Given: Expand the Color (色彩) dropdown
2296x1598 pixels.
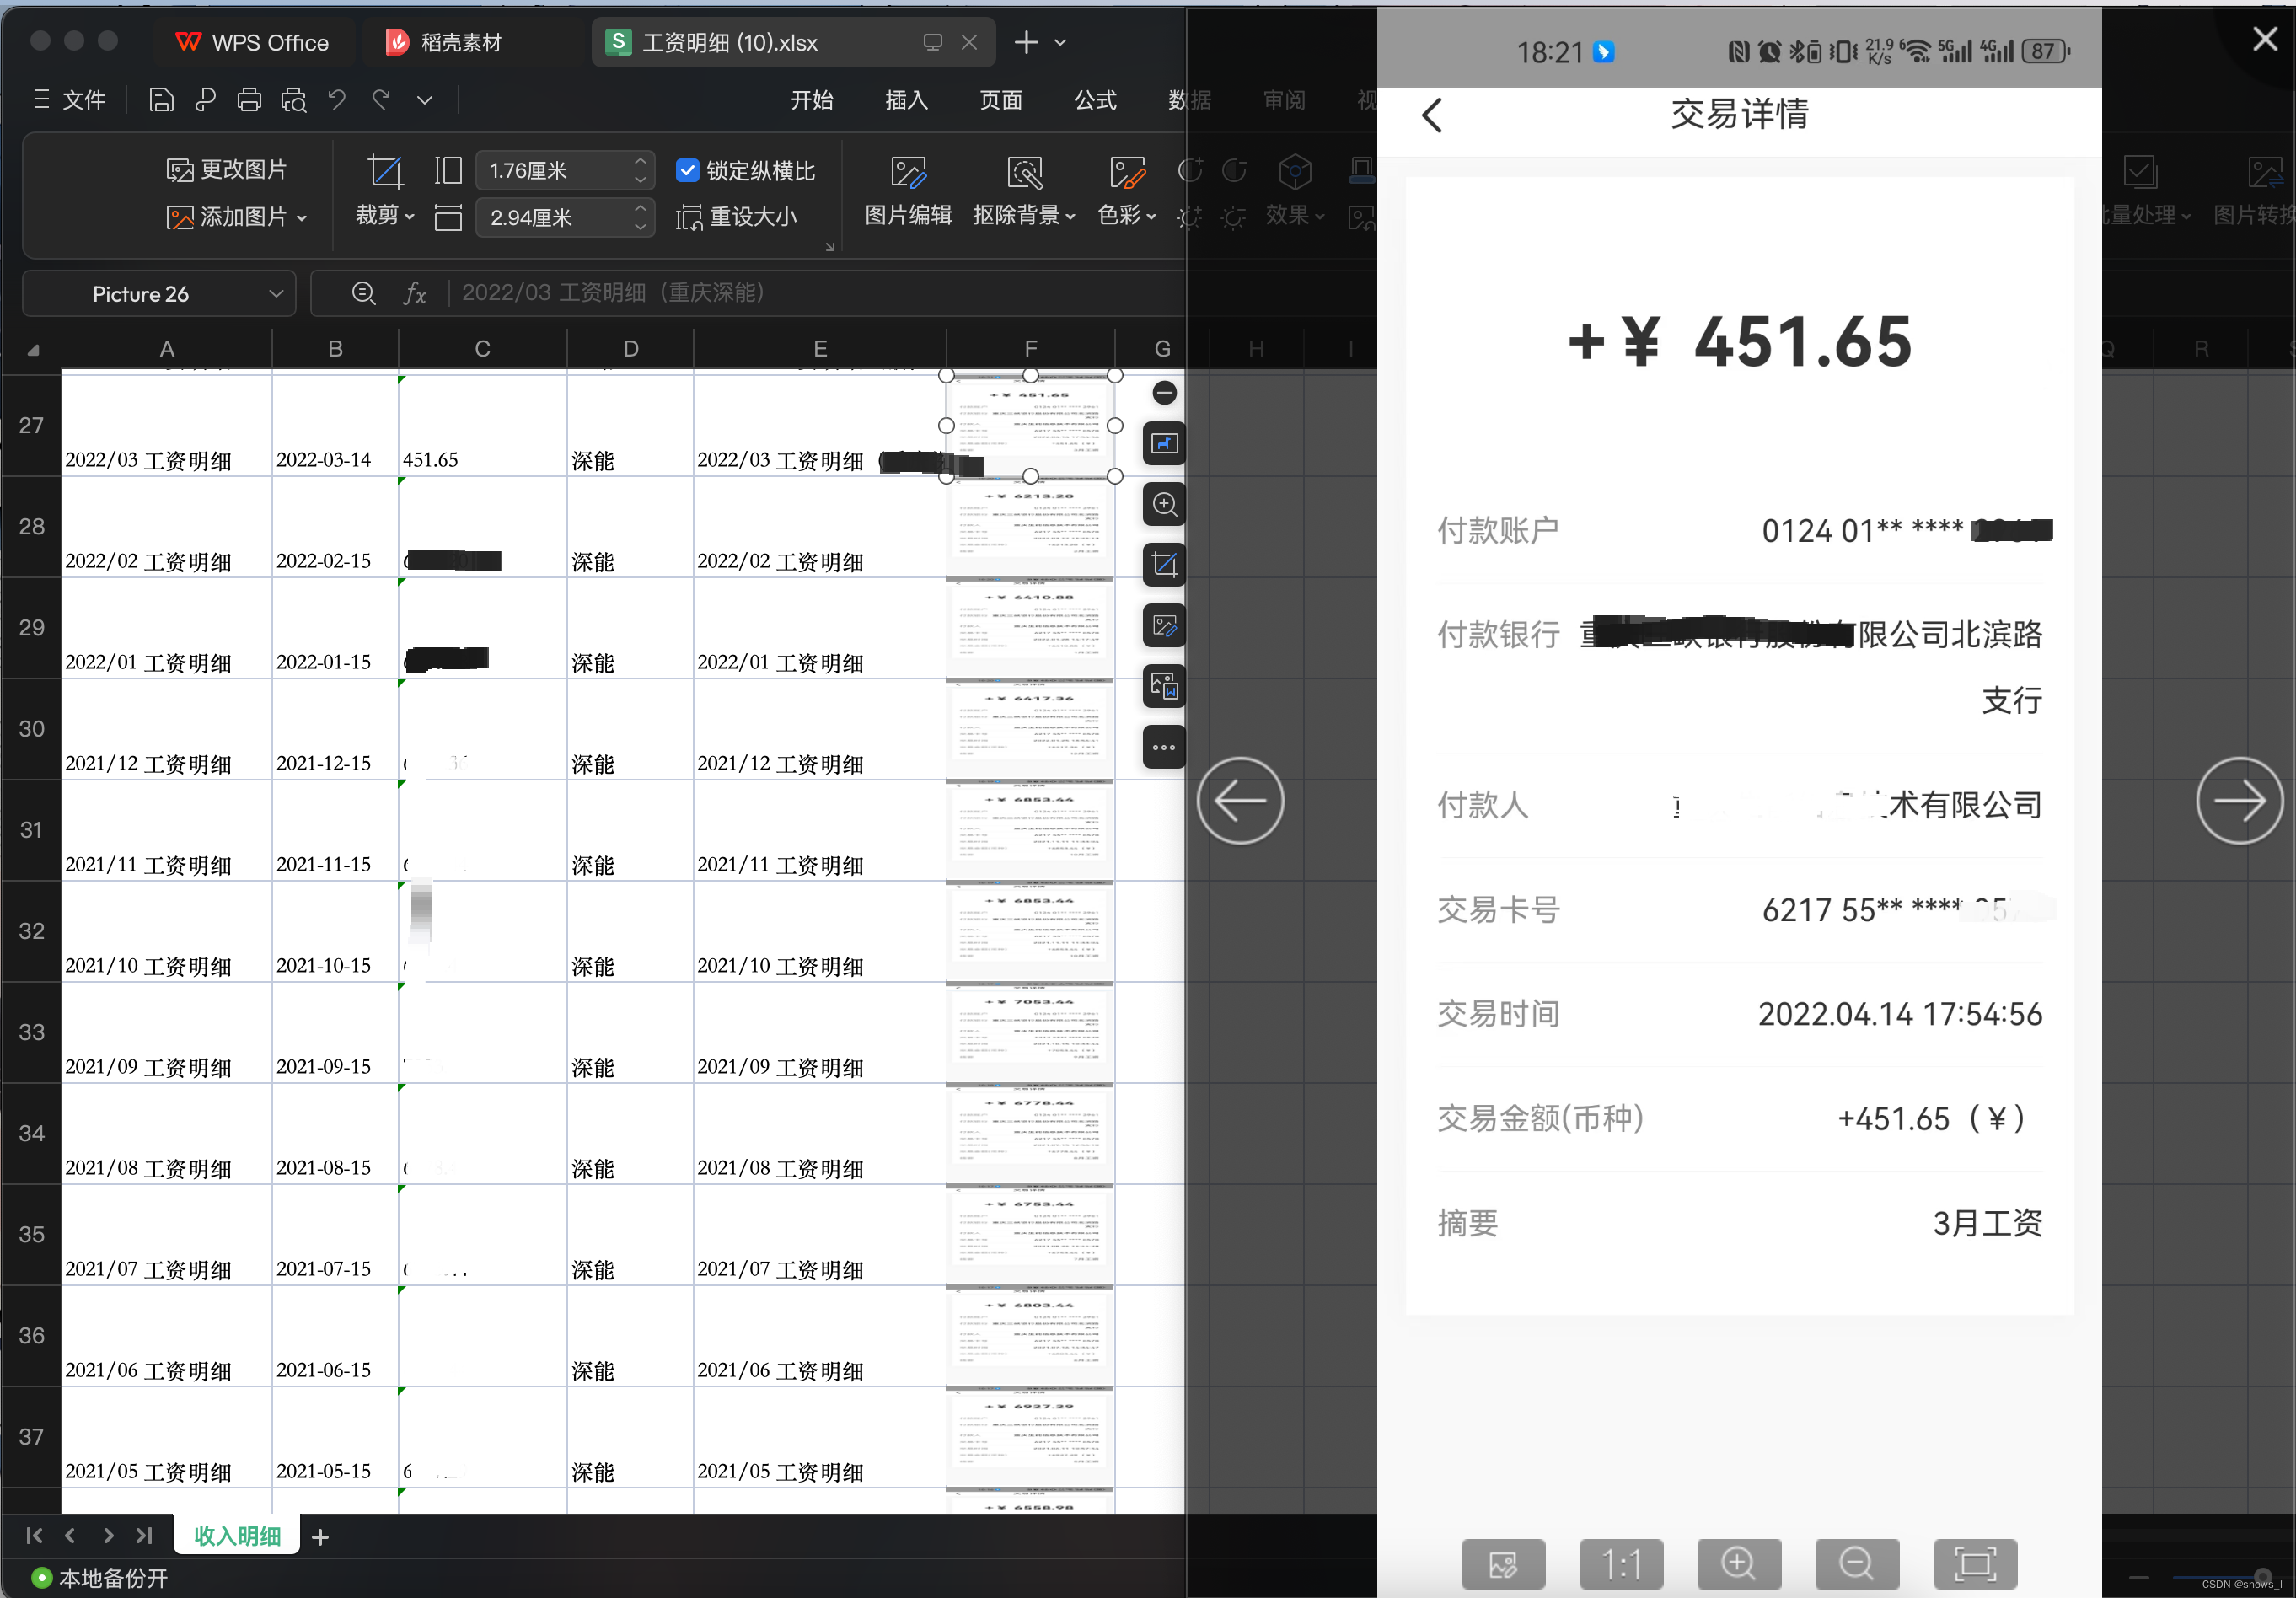Looking at the screenshot, I should point(1127,215).
